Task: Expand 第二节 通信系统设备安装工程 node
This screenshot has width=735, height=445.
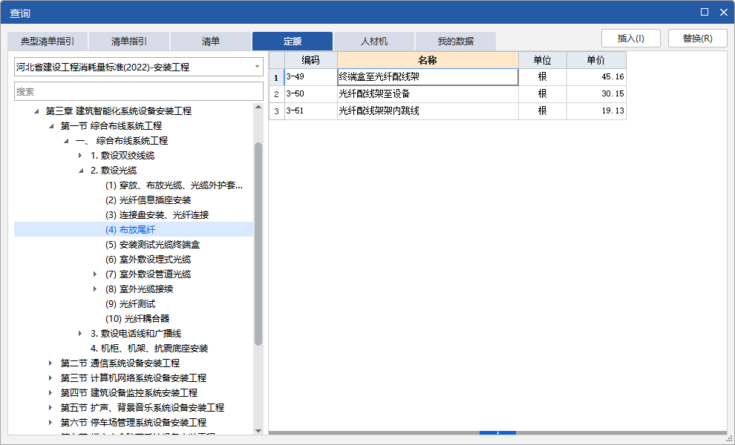Action: click(50, 363)
